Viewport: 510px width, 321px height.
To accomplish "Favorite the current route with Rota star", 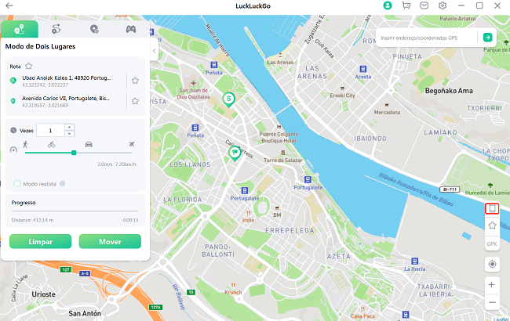I will coord(28,67).
